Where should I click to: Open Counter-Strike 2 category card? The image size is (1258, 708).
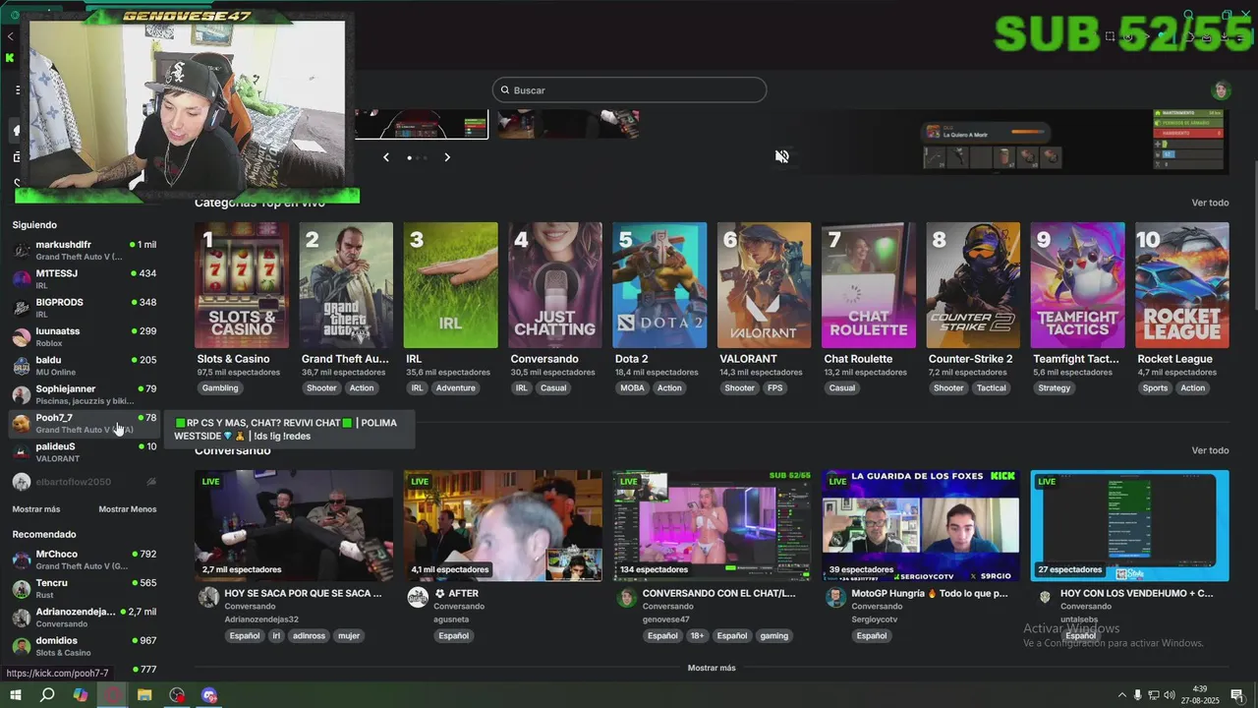point(973,285)
